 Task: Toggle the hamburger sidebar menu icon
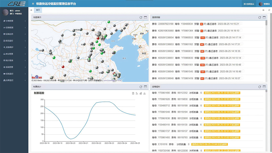(33, 4)
